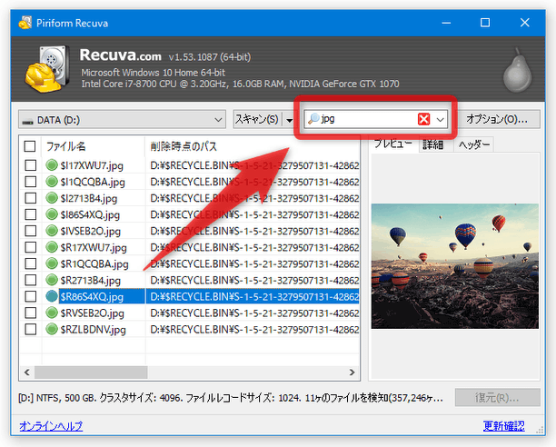
Task: Click green status dot for $I2713B4.jpg
Action: pyautogui.click(x=52, y=198)
